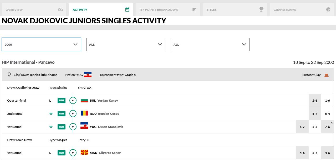Click H2H button for Dusan Stanojevic match
The height and width of the screenshot is (162, 336).
coord(61,127)
